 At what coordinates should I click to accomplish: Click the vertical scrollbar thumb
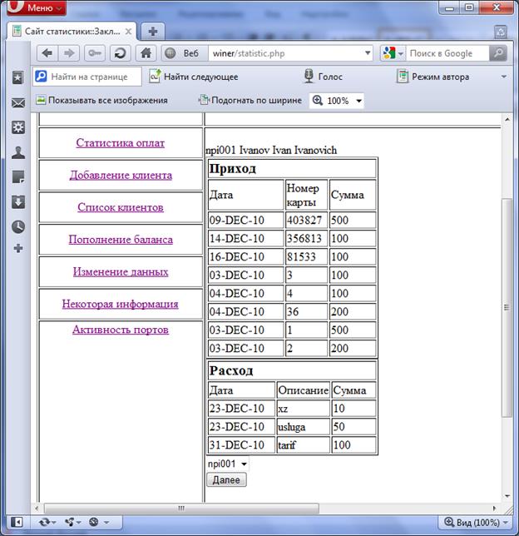(x=507, y=308)
